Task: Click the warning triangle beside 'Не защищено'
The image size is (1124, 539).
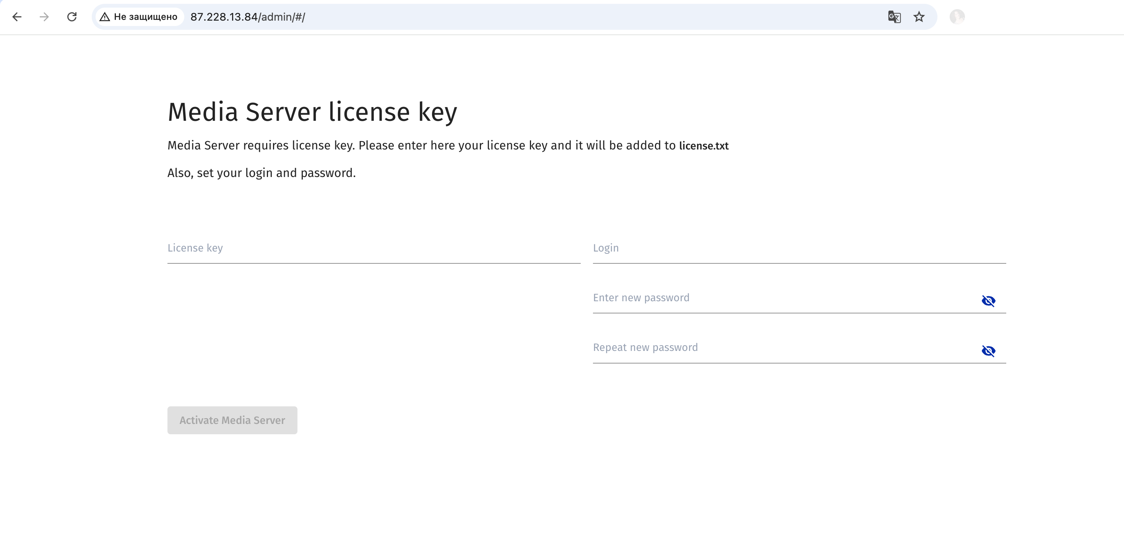Action: pyautogui.click(x=105, y=16)
